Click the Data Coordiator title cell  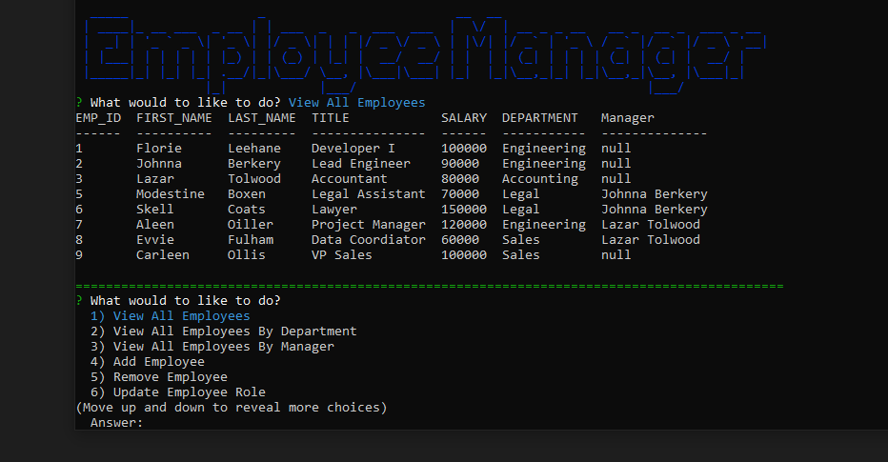(368, 240)
